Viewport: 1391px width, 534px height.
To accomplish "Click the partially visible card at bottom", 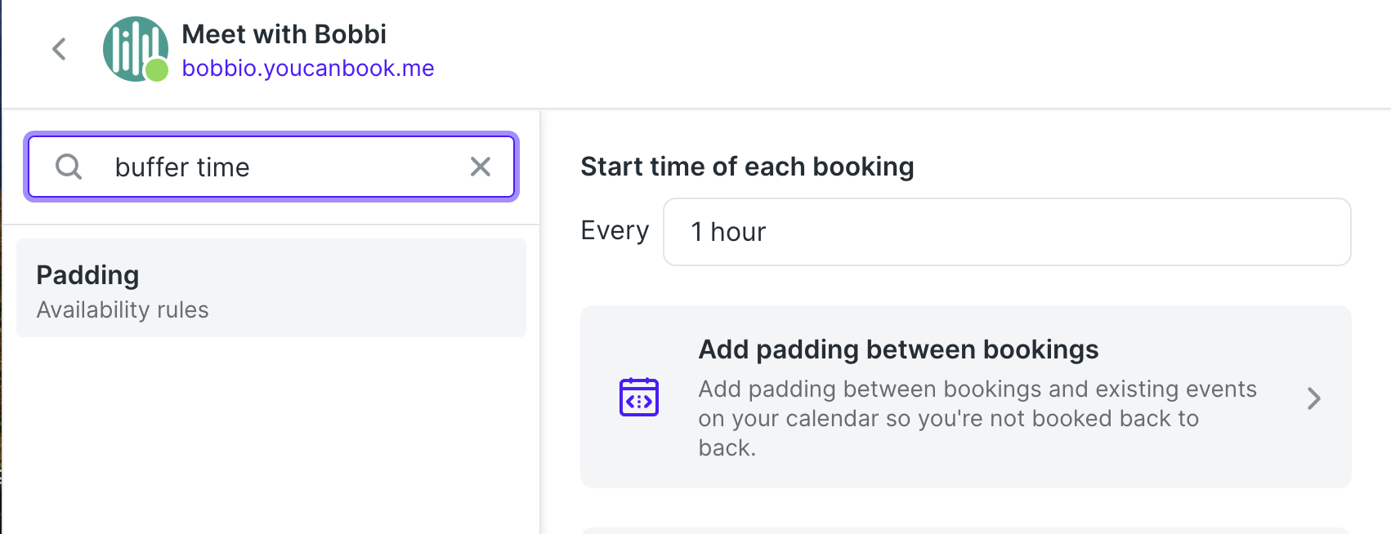I will (966, 531).
